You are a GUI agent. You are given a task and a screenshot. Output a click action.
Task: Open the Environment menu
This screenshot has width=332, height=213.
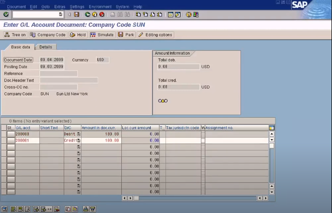pyautogui.click(x=100, y=7)
